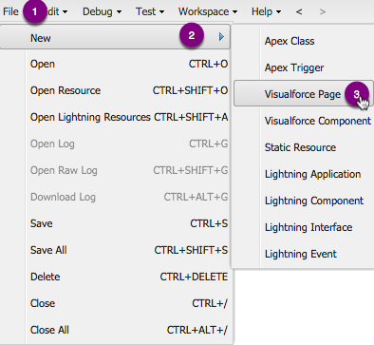This screenshot has width=374, height=345.
Task: Choose Close from File menu
Action: coord(129,303)
